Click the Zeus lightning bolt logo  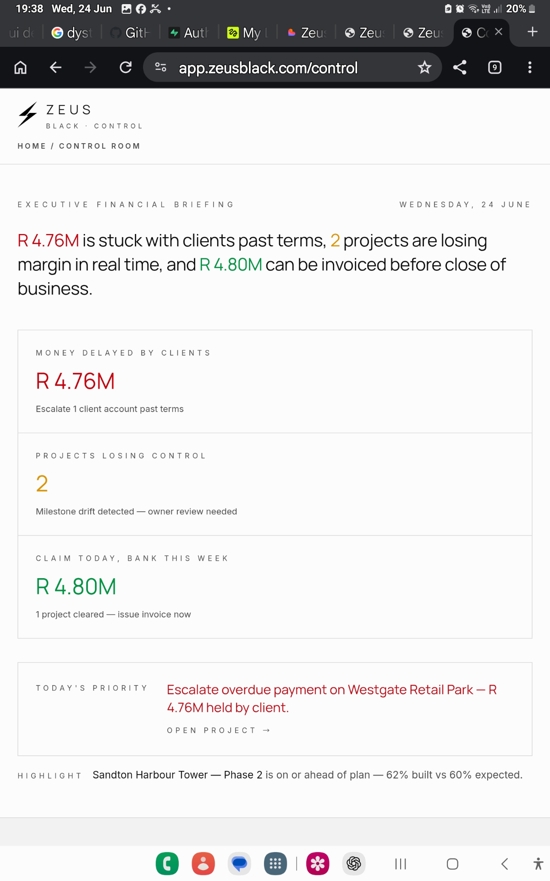(27, 115)
